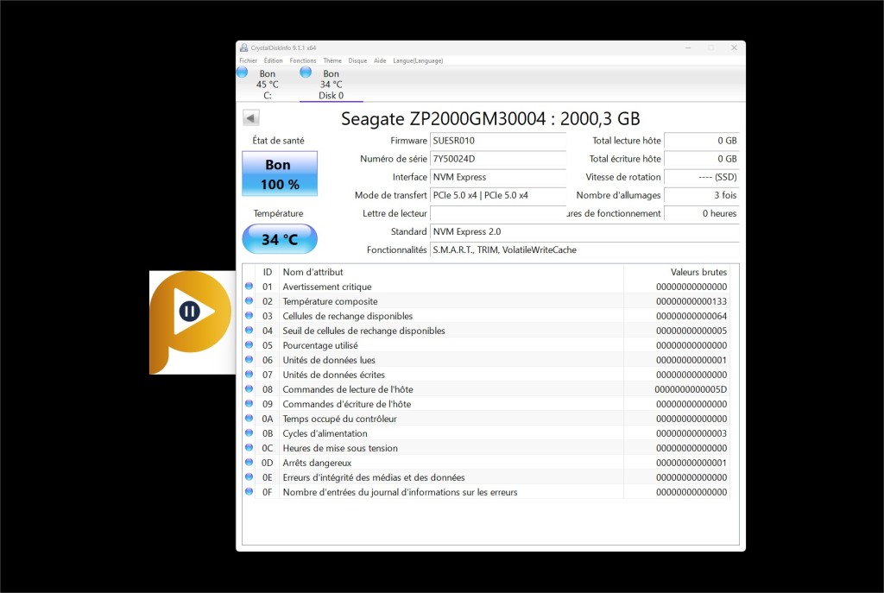This screenshot has height=593, width=884.
Task: Click the Bon 100 % health status button
Action: coord(280,173)
